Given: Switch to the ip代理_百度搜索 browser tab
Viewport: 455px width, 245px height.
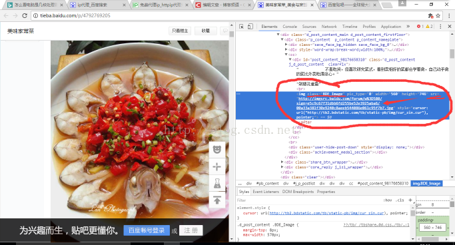Looking at the screenshot, I should 98,5.
